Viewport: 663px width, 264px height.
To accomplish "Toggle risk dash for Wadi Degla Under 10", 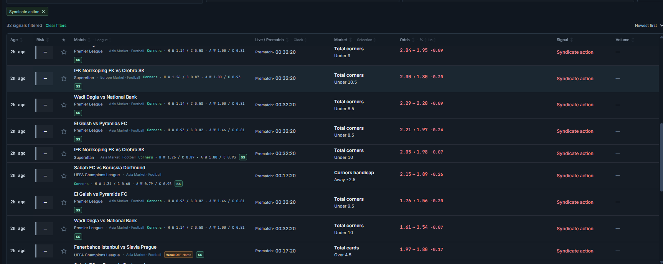I will [x=45, y=229].
